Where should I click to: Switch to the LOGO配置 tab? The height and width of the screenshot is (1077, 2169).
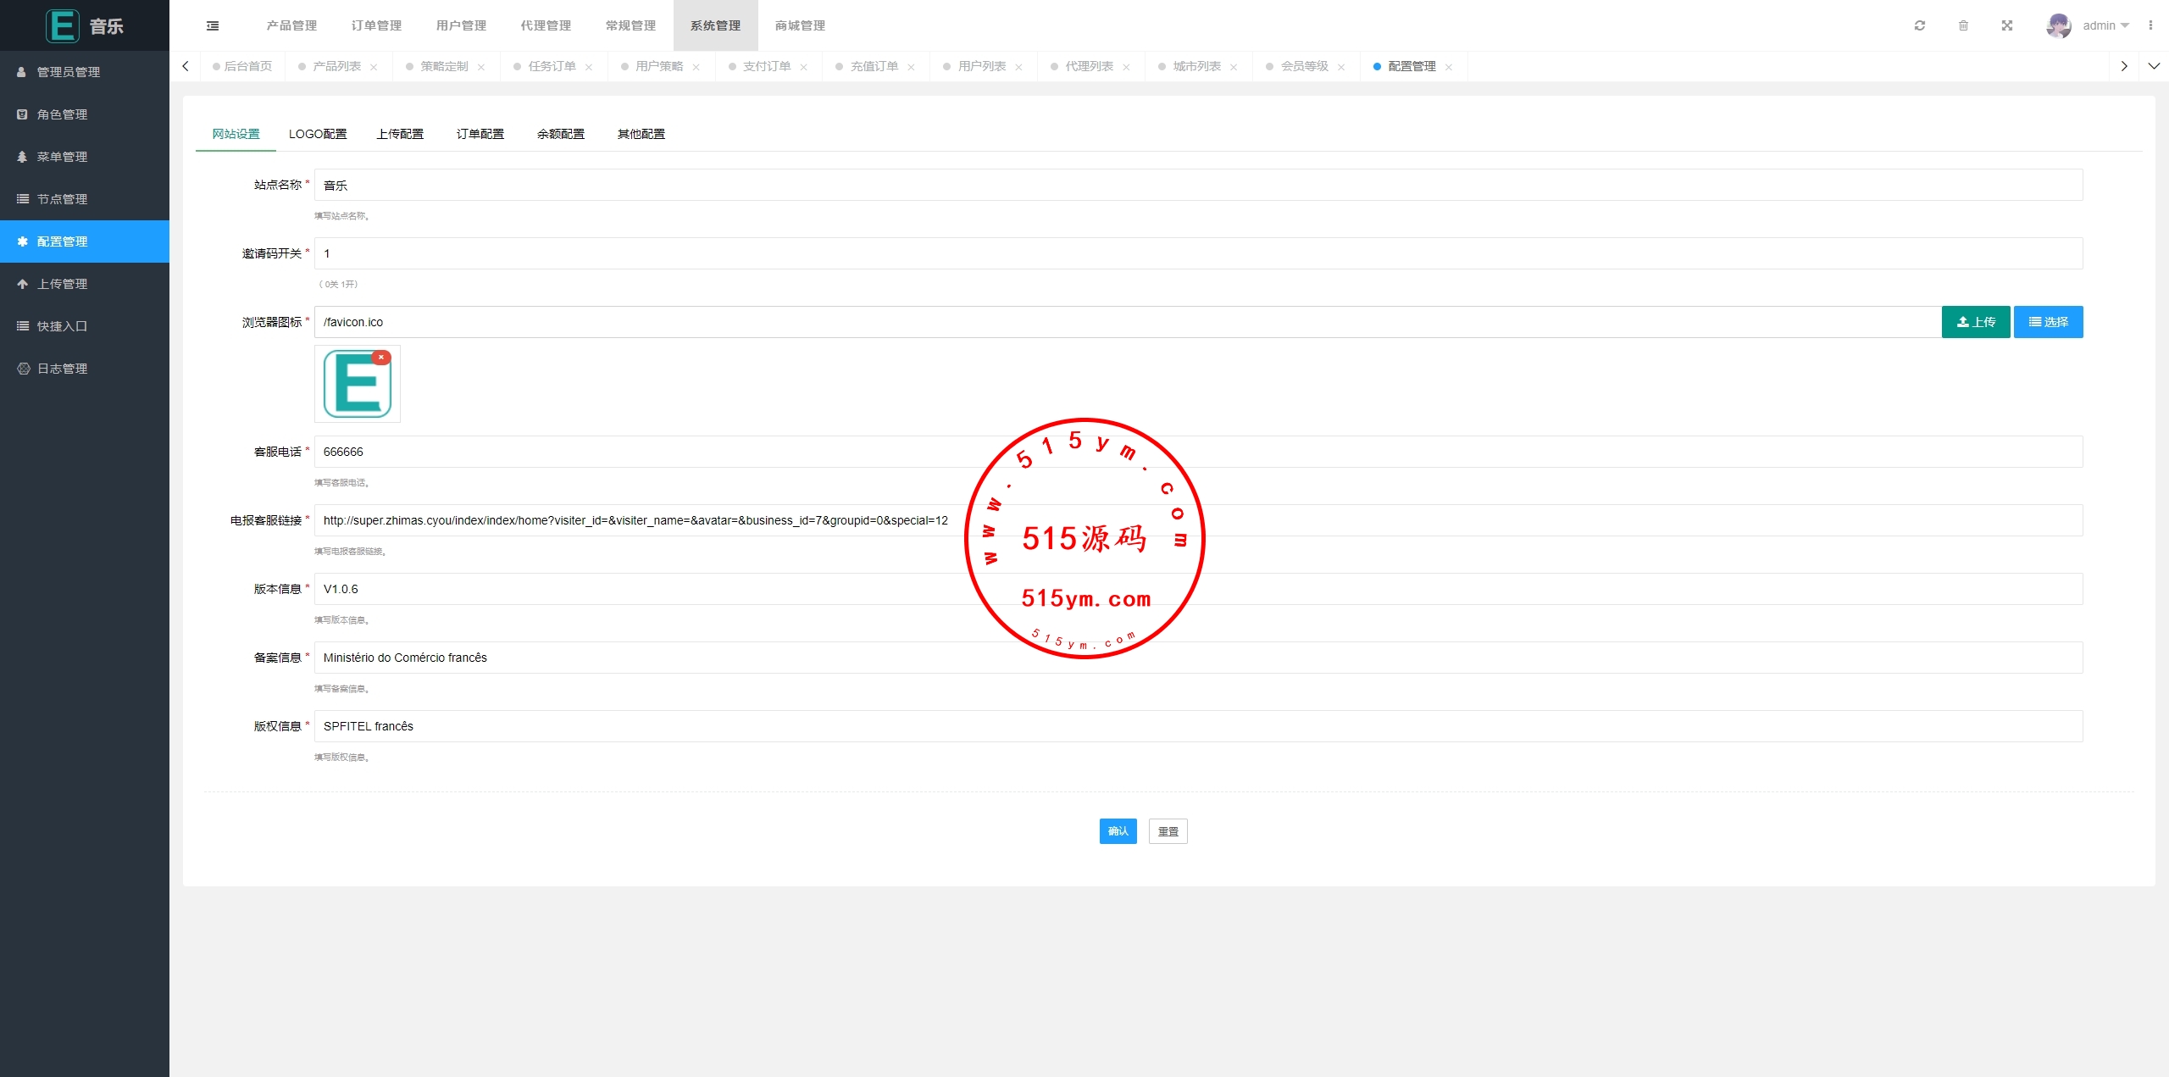[318, 134]
